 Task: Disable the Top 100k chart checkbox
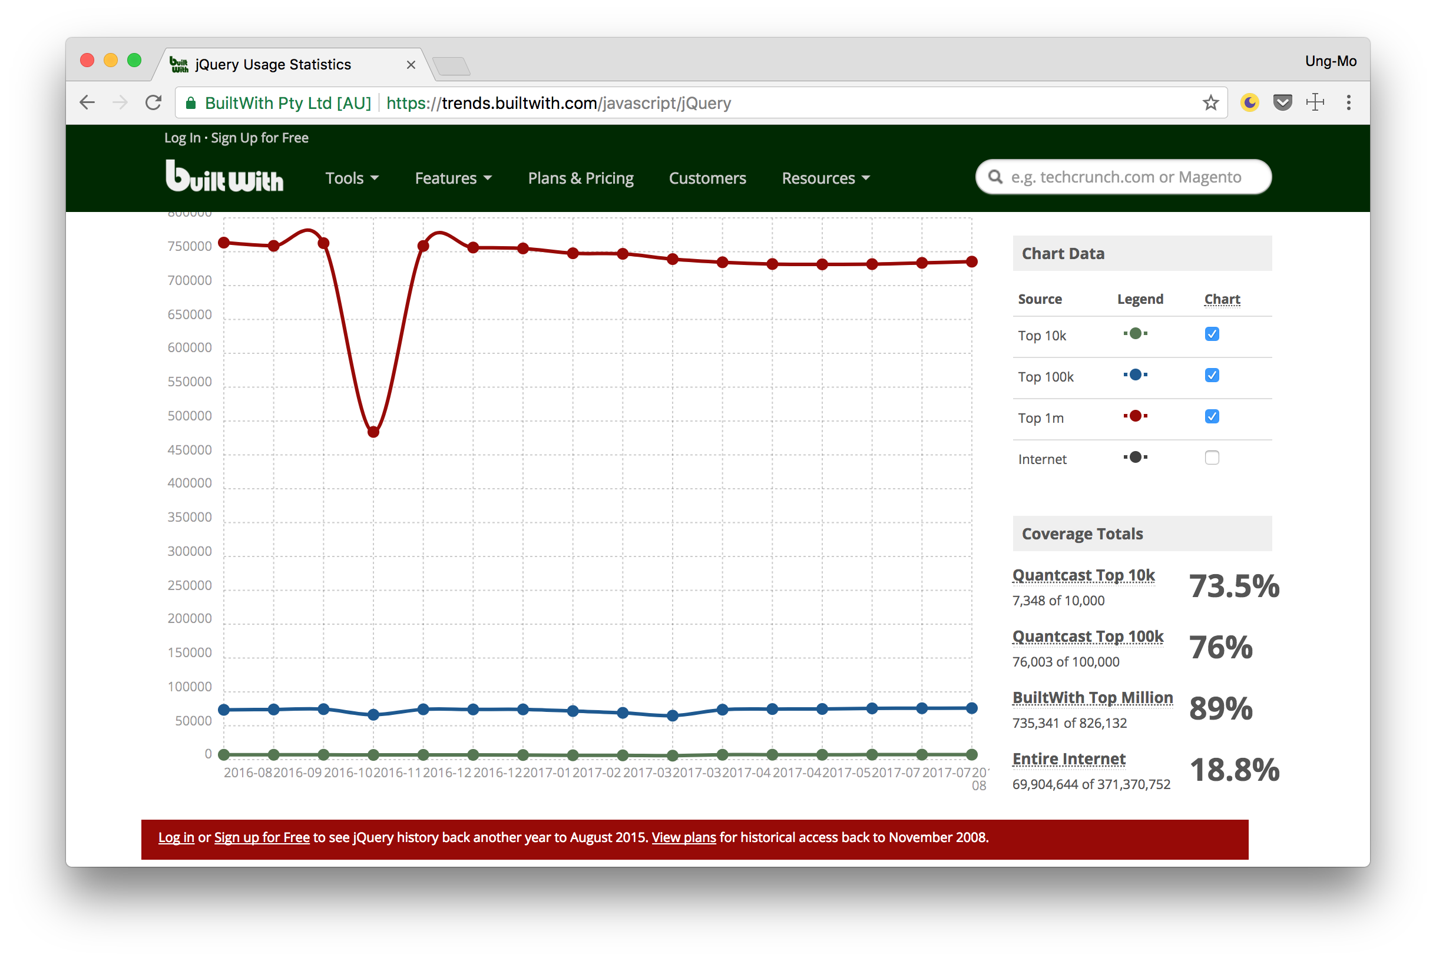1211,375
